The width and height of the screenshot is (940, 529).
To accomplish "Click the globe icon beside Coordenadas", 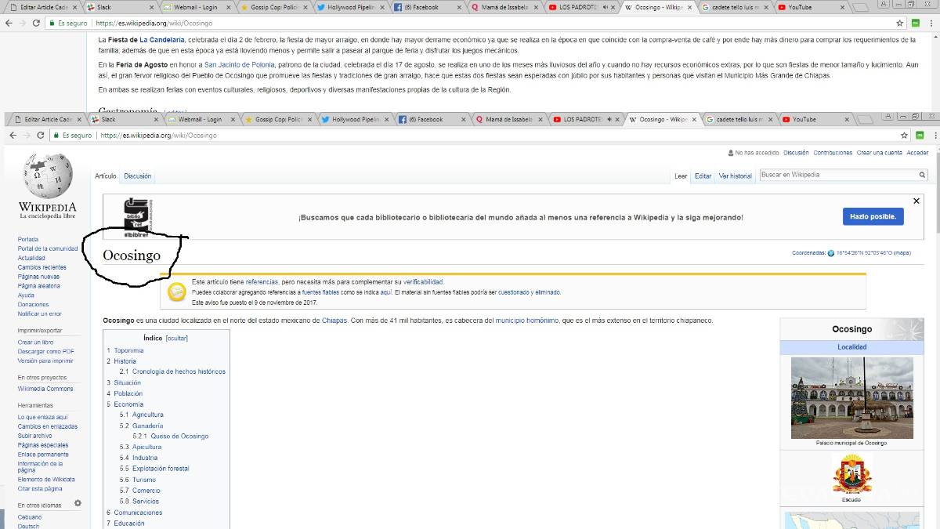I will [831, 253].
